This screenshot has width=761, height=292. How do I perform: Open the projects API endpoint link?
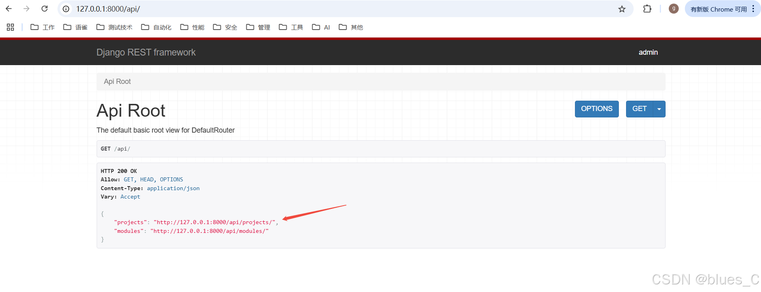tap(214, 222)
